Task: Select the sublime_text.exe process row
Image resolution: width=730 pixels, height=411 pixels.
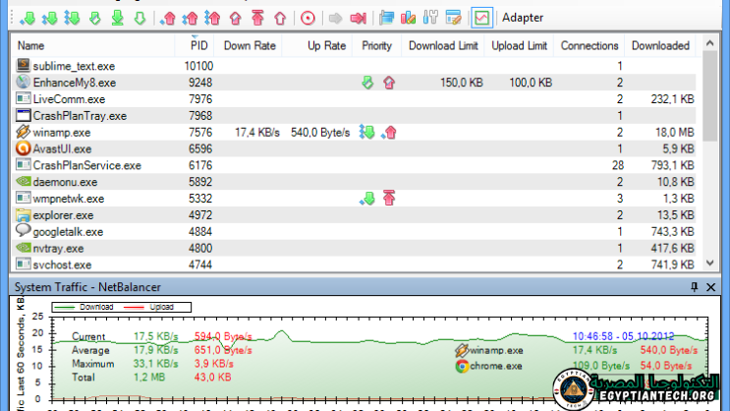Action: click(354, 66)
